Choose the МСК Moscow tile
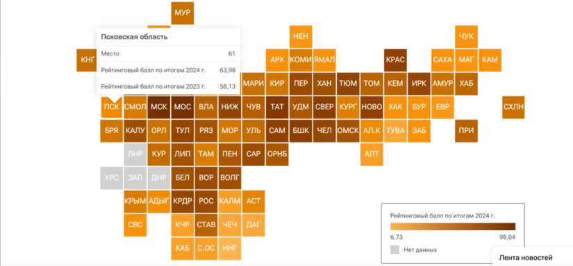The height and width of the screenshot is (266, 573). [159, 107]
